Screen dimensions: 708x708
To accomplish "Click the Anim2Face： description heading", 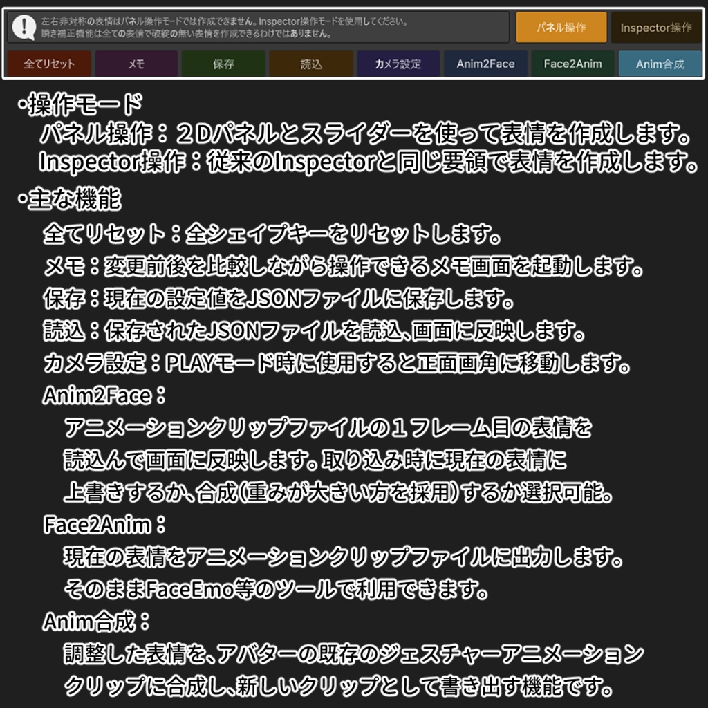I will (105, 395).
